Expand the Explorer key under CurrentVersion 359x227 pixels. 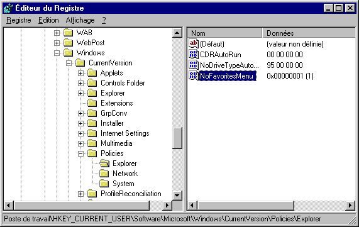pos(80,93)
